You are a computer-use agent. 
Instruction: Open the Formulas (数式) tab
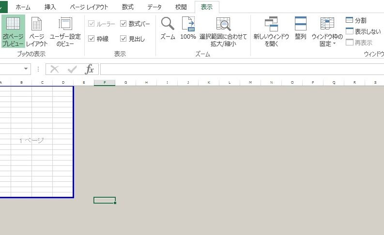[127, 7]
